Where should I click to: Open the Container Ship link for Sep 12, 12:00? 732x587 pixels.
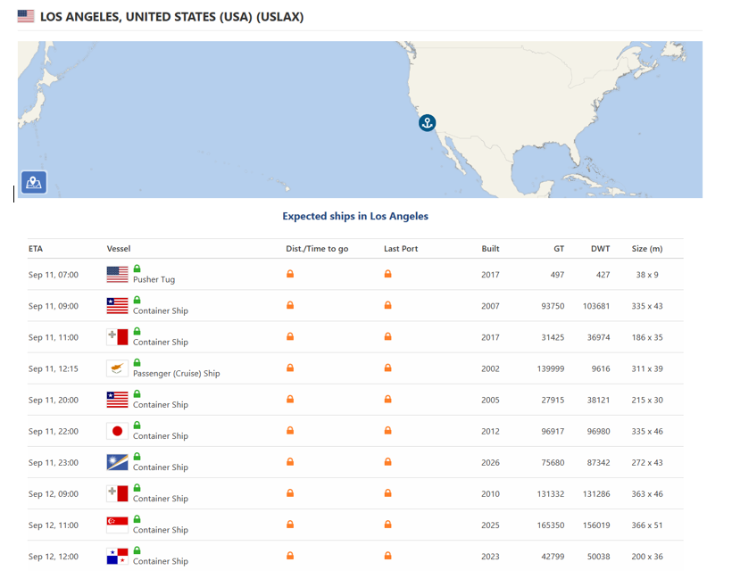tap(161, 561)
